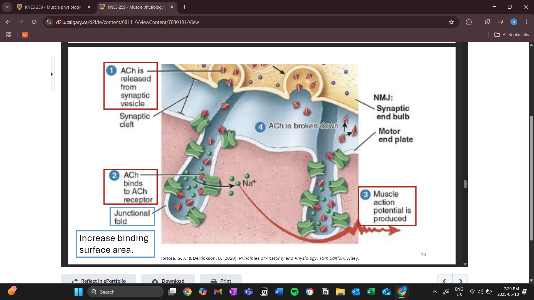Open the Windows Start menu
This screenshot has height=300, width=534.
[x=78, y=292]
